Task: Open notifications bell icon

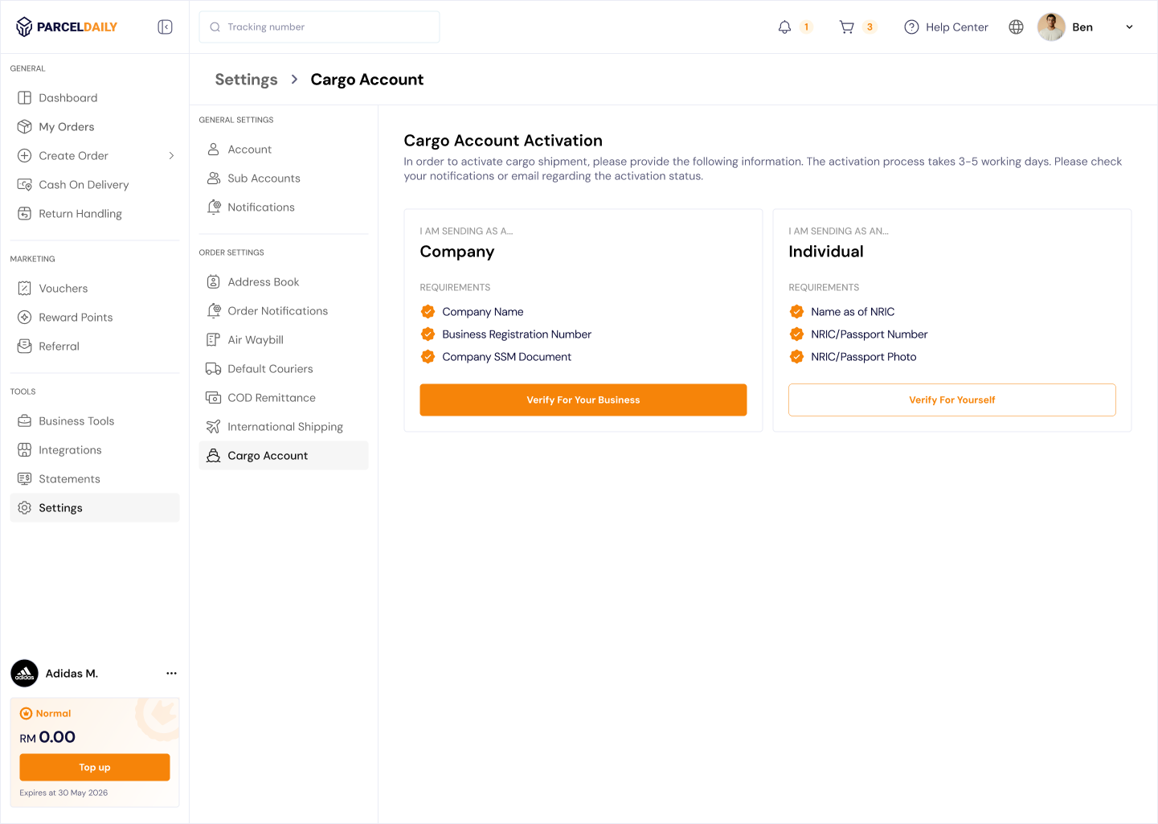Action: [784, 27]
